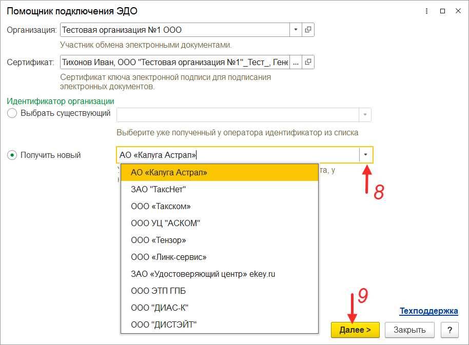Toggle the operator list dropdown arrow
The image size is (469, 345).
coord(365,155)
